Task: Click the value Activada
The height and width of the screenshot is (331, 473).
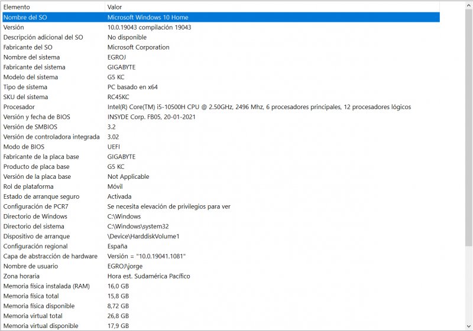Action: [119, 196]
